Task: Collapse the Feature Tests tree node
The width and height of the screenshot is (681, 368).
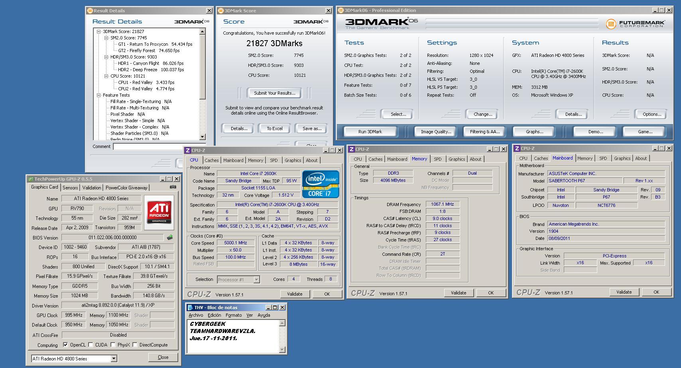Action: (98, 95)
